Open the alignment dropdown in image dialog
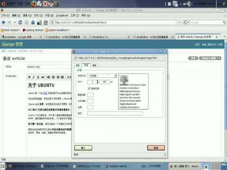Viewport: 227px width, 170px height. point(115,76)
